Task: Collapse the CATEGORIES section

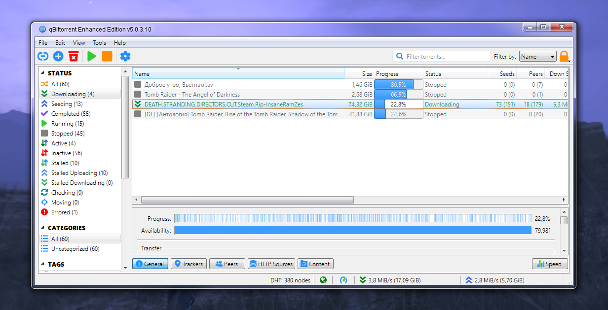Action: pos(42,228)
